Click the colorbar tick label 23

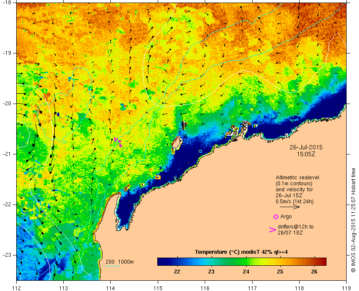click(211, 271)
